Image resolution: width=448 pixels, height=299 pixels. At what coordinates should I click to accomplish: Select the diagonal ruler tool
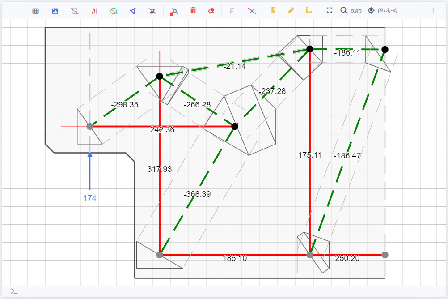291,10
